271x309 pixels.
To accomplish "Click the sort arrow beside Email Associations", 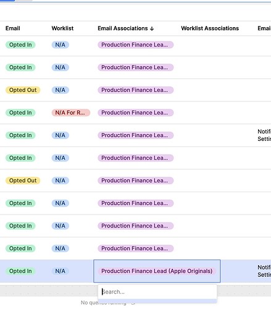I will pos(152,28).
